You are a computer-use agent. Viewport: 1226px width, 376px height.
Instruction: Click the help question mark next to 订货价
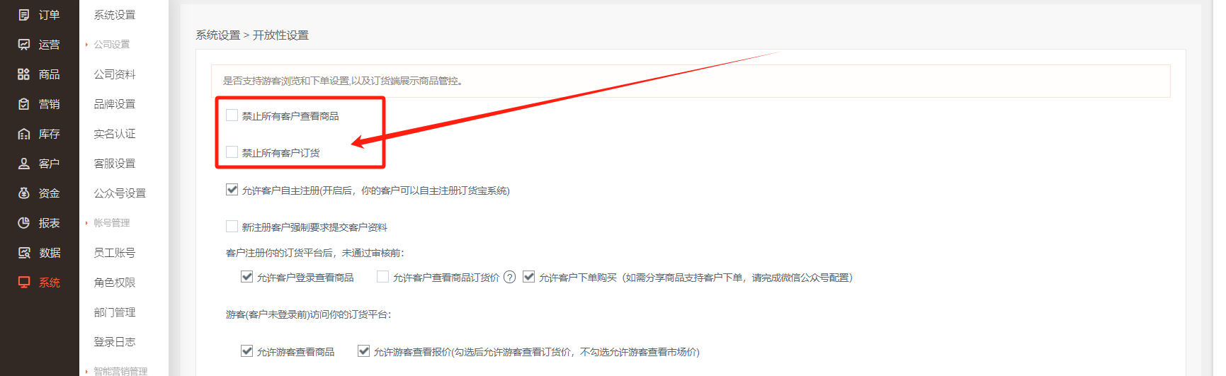click(x=509, y=277)
